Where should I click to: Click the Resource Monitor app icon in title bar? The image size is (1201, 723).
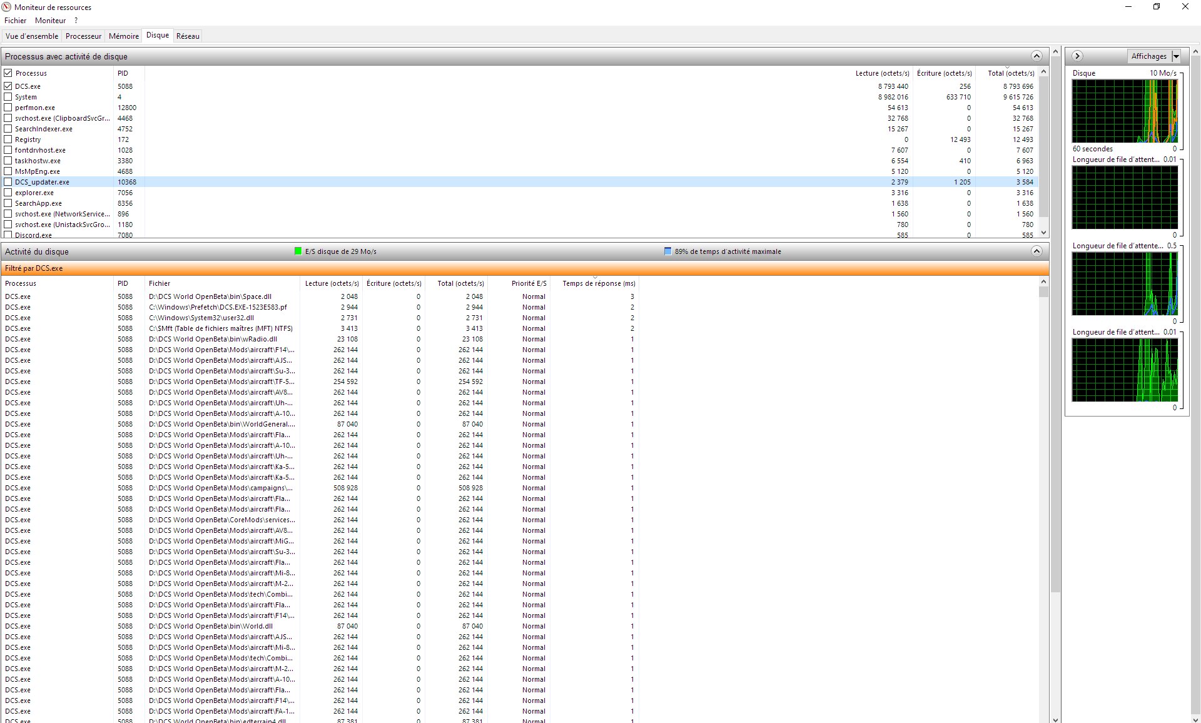[6, 7]
